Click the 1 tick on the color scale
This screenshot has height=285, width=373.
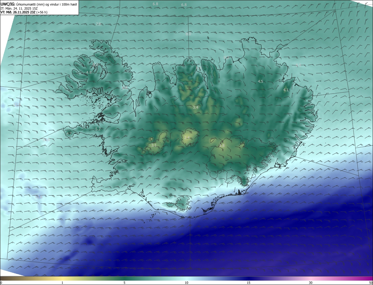[62, 283]
